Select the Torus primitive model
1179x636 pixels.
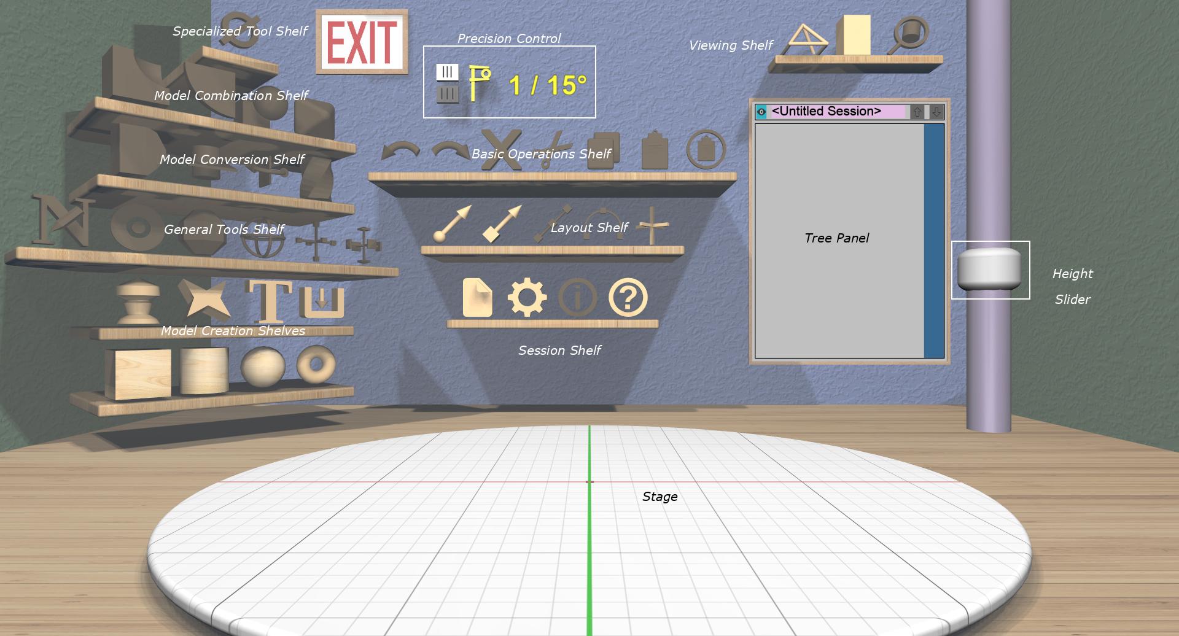pyautogui.click(x=316, y=364)
